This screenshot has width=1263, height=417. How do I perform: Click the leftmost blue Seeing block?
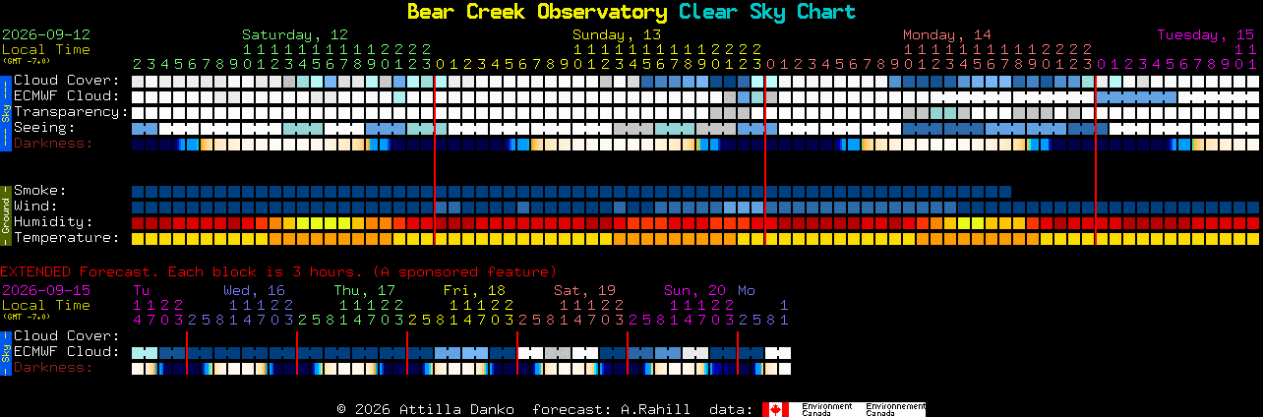coord(145,129)
